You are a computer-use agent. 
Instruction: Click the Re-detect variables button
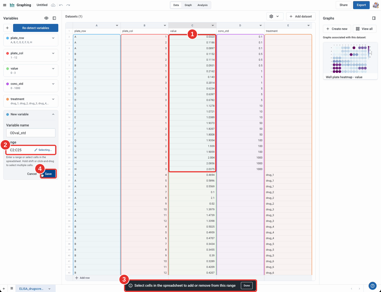tap(36, 28)
